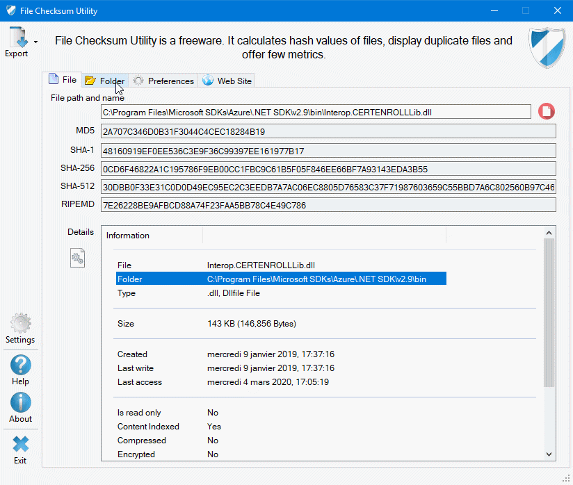Open the Preferences tab

coord(164,81)
